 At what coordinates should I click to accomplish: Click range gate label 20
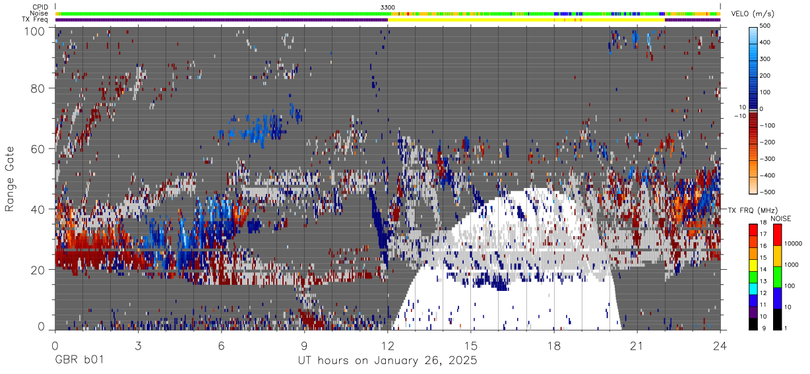38,269
